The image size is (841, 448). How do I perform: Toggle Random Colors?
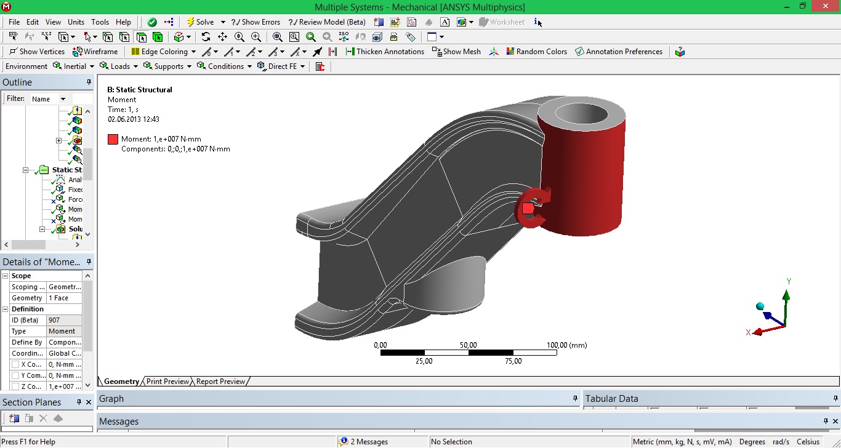click(537, 52)
